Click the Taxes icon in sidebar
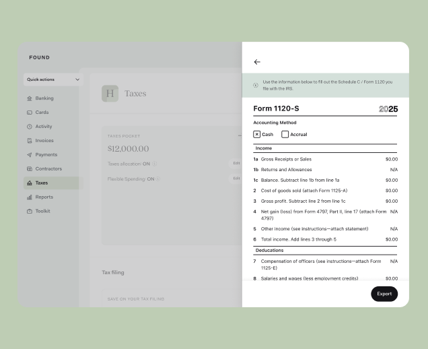The height and width of the screenshot is (349, 428). 30,183
